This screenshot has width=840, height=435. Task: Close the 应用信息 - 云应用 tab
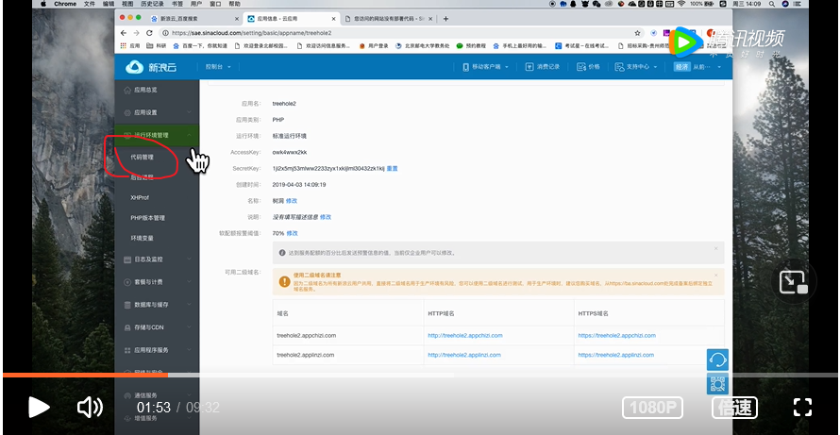(332, 19)
